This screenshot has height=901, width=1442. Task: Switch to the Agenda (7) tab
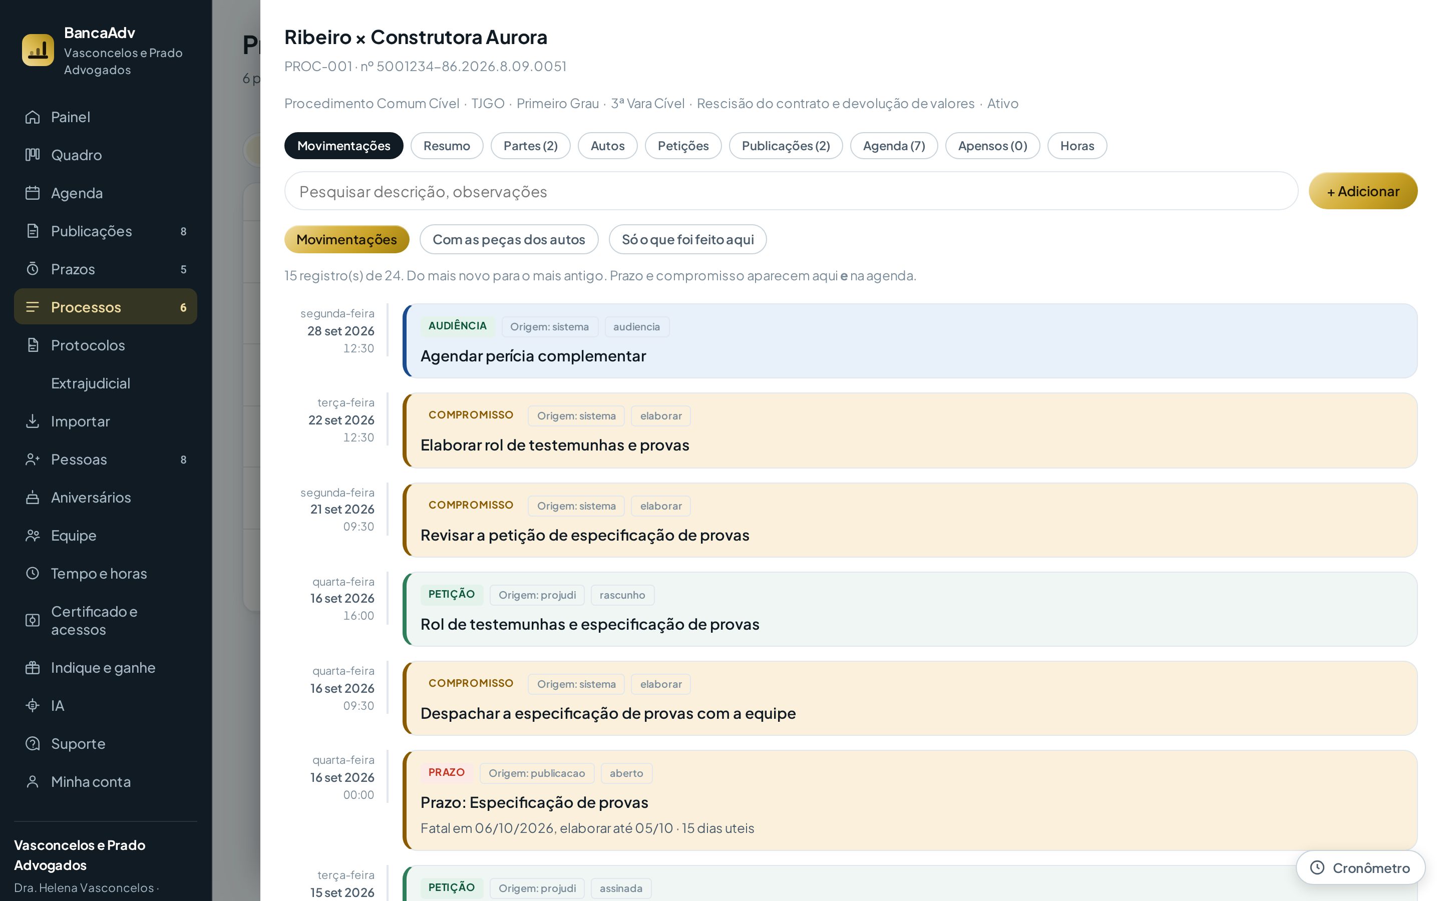tap(893, 145)
